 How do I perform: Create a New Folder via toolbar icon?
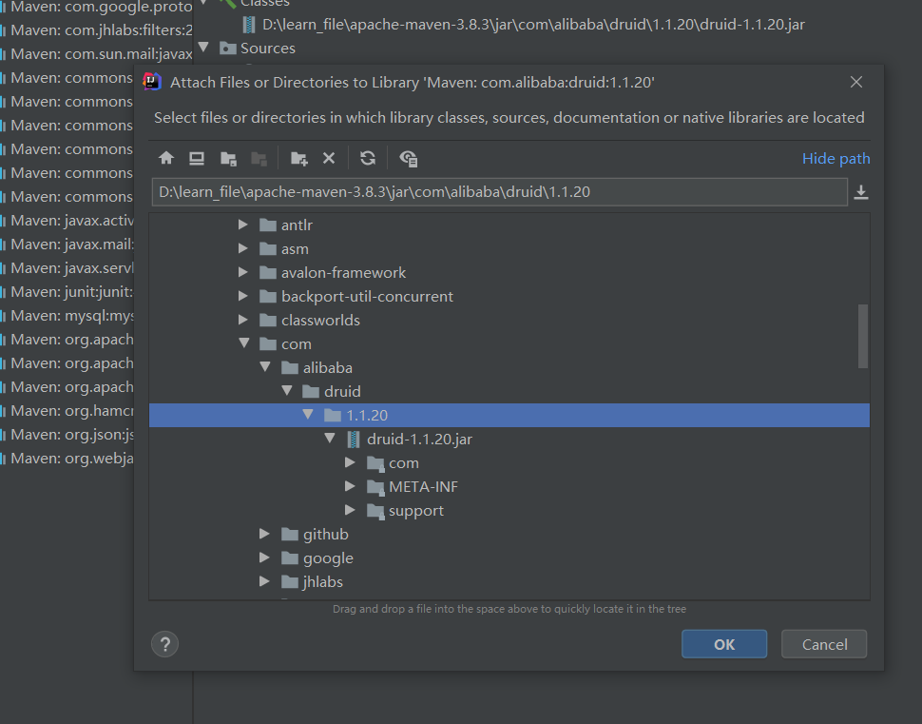click(x=298, y=158)
